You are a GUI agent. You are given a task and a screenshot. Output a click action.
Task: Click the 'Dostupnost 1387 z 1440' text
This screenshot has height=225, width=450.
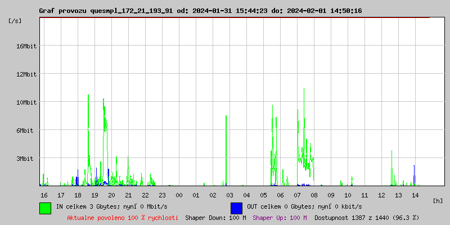(367, 217)
